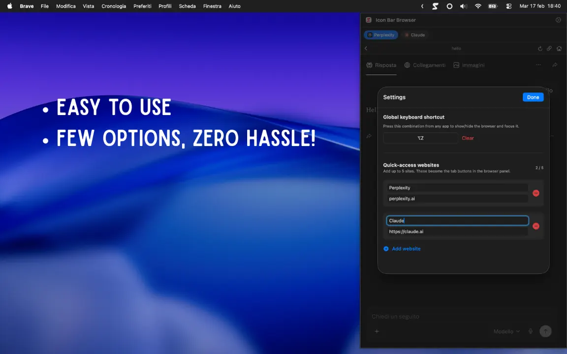
Task: Go to home page icon
Action: [x=559, y=48]
